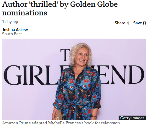Click the bookmark icon beside Save
Viewport: 149px width, 127px height.
tap(145, 23)
